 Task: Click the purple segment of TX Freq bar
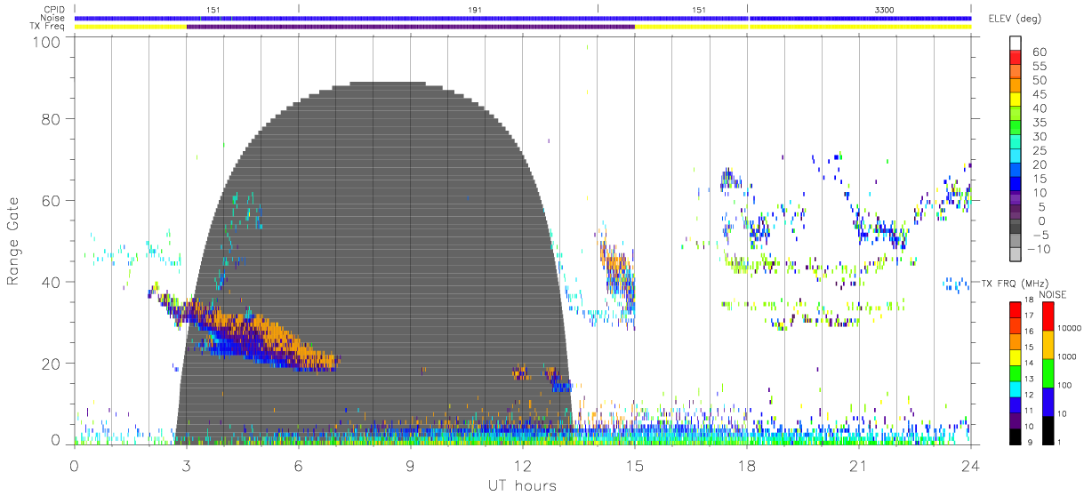pyautogui.click(x=410, y=27)
